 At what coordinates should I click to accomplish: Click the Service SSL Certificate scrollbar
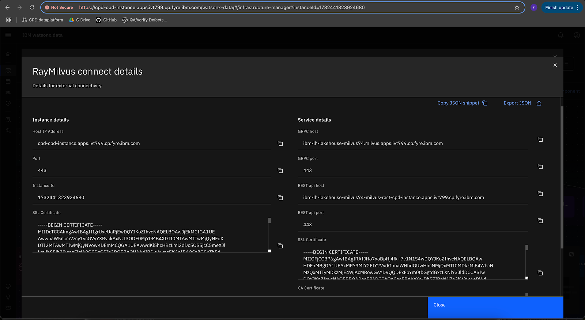pos(527,247)
